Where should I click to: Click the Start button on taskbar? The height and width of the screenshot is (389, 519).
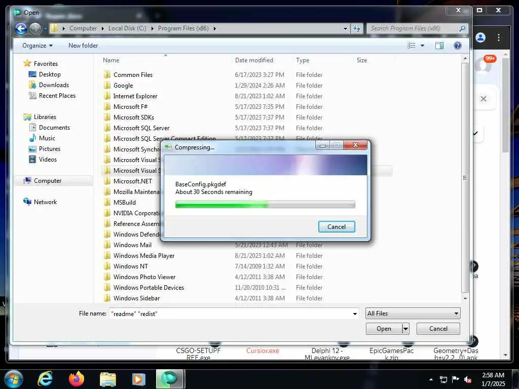click(13, 379)
